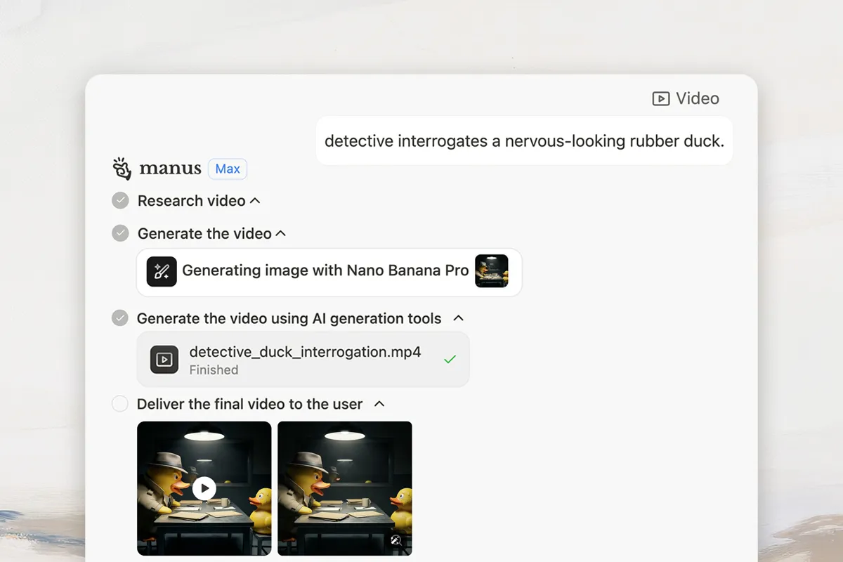Click the check circle beside Generate the video

click(x=121, y=233)
